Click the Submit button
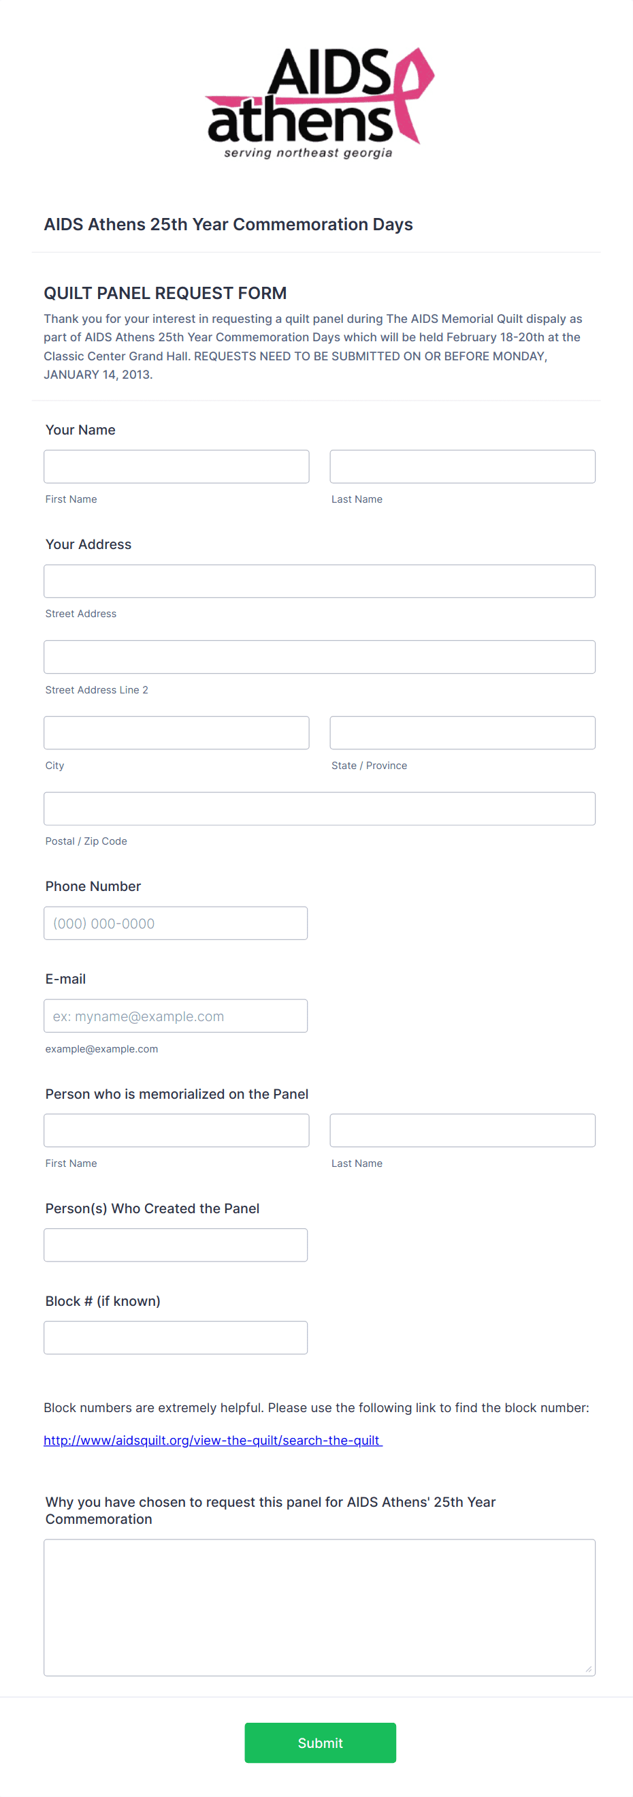 click(319, 1743)
